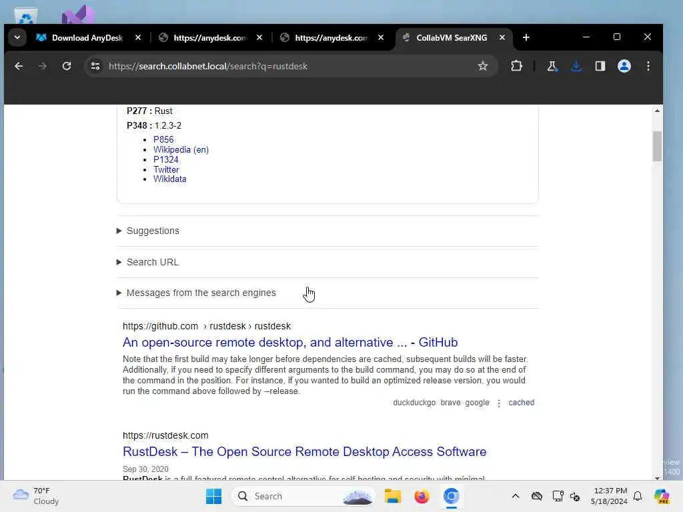This screenshot has height=512, width=683.
Task: Click the forward navigation arrow
Action: tap(42, 66)
